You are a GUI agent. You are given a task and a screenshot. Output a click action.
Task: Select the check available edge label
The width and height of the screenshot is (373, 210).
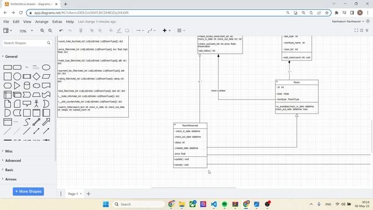coord(218,90)
